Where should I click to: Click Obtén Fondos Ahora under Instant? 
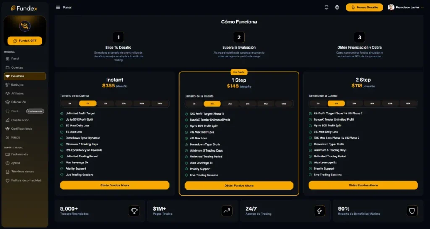pyautogui.click(x=115, y=185)
